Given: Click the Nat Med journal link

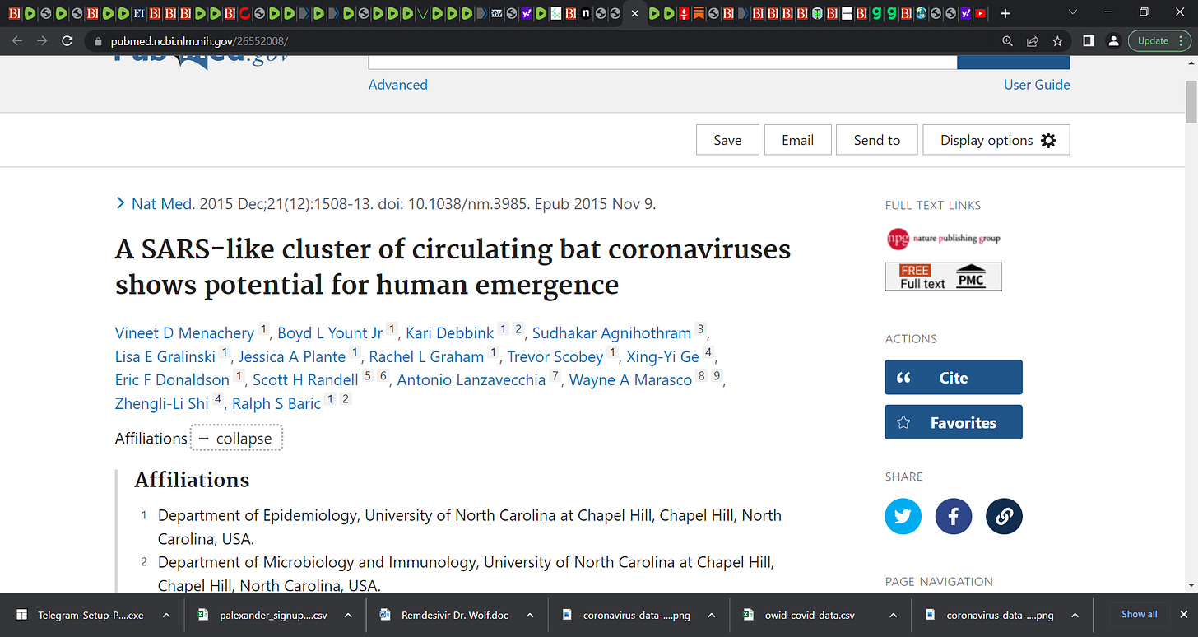Looking at the screenshot, I should tap(163, 203).
